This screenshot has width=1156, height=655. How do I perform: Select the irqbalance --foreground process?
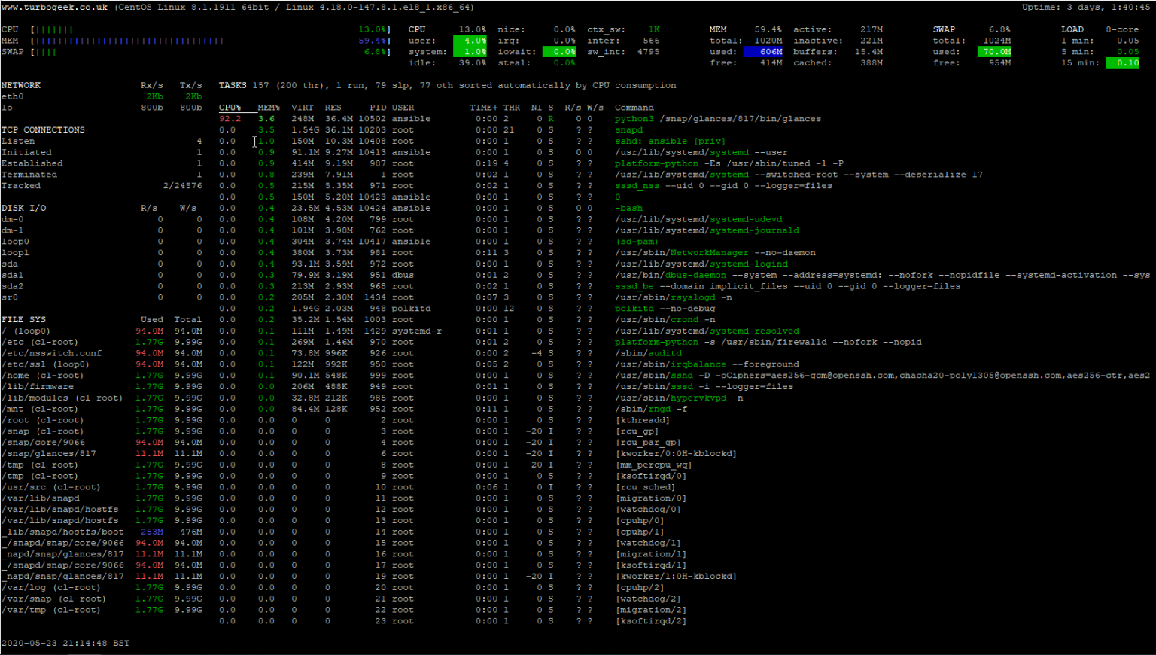tap(707, 364)
